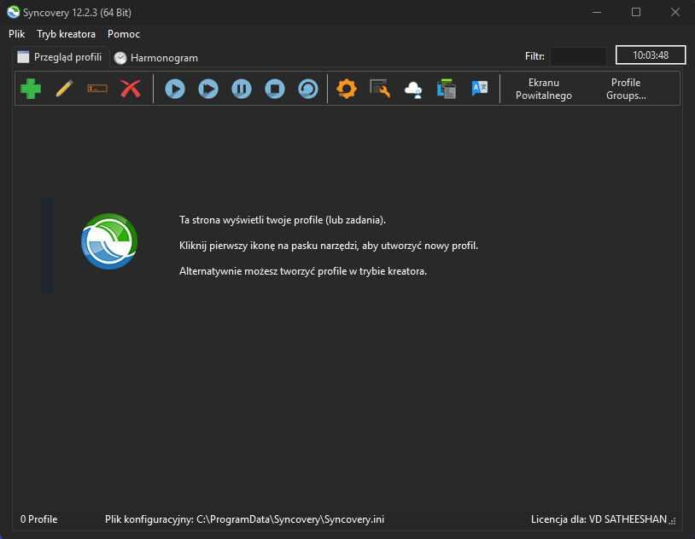Click the Ekranu Powitalnego button
The height and width of the screenshot is (539, 695).
point(543,89)
